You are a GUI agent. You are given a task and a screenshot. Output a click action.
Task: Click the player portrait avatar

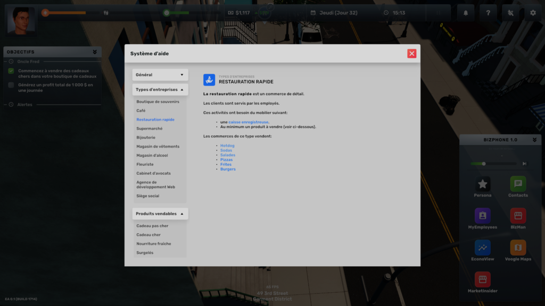(21, 20)
